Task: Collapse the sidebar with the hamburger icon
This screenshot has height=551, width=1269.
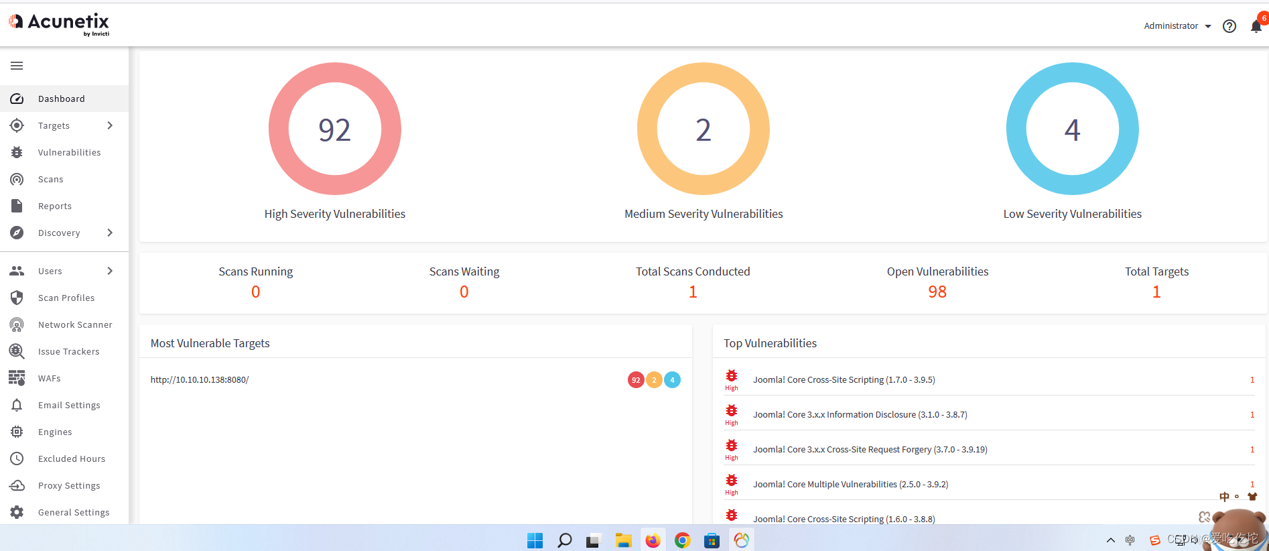Action: 17,66
